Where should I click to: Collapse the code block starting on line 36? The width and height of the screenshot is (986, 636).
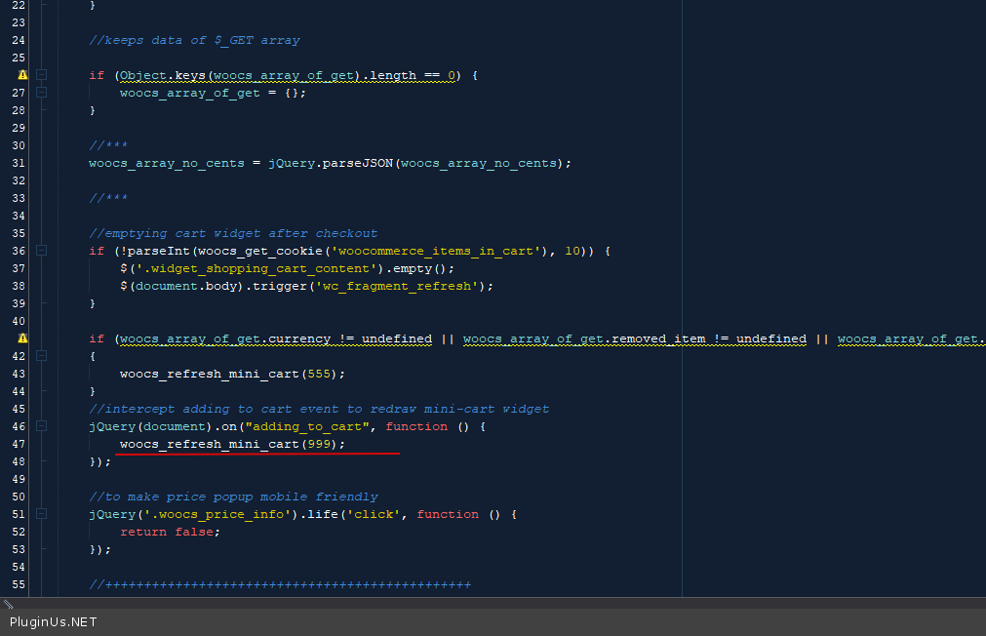click(x=41, y=251)
